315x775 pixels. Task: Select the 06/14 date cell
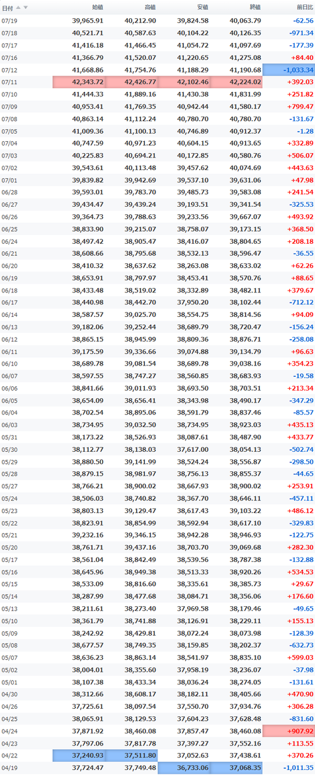[9, 314]
